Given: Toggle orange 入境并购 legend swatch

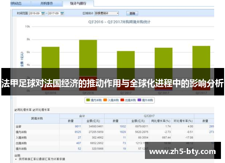Looking at the screenshot, I should [105, 100].
